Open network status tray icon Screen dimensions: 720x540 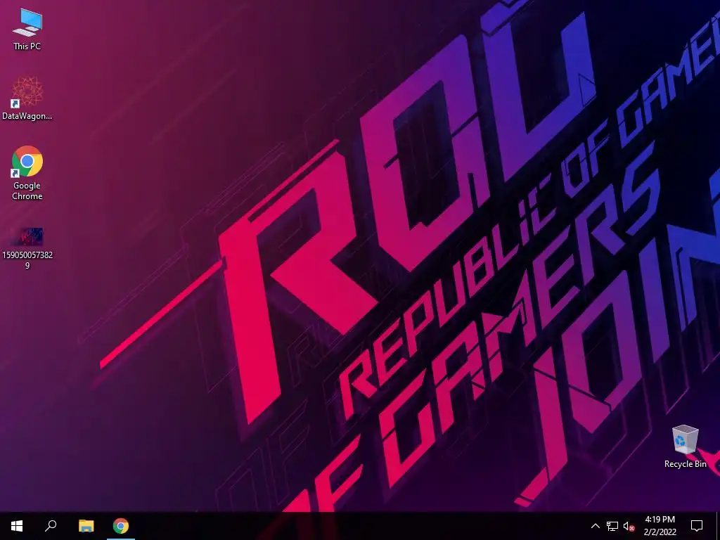[612, 526]
